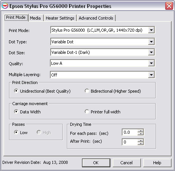
Task: Open the Heater Settings tab
Action: point(60,18)
